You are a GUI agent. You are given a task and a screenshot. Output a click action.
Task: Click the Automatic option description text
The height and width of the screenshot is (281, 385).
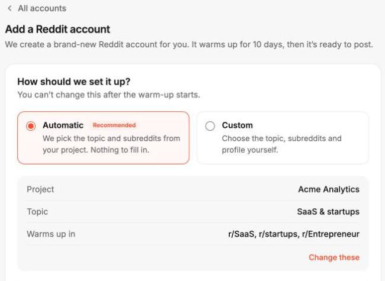(x=111, y=144)
